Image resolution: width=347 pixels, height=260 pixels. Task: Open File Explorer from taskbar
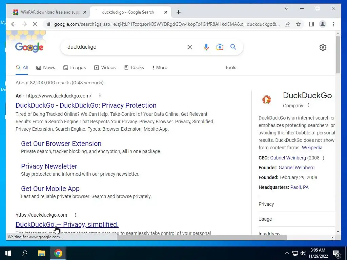(x=41, y=253)
